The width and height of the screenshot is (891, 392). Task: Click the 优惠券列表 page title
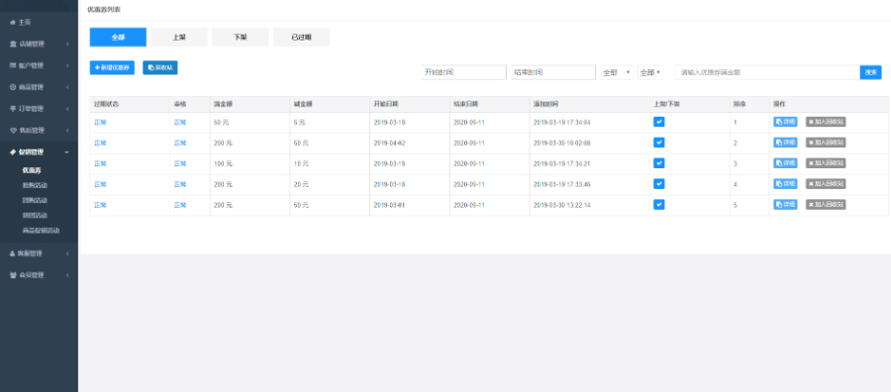(104, 10)
